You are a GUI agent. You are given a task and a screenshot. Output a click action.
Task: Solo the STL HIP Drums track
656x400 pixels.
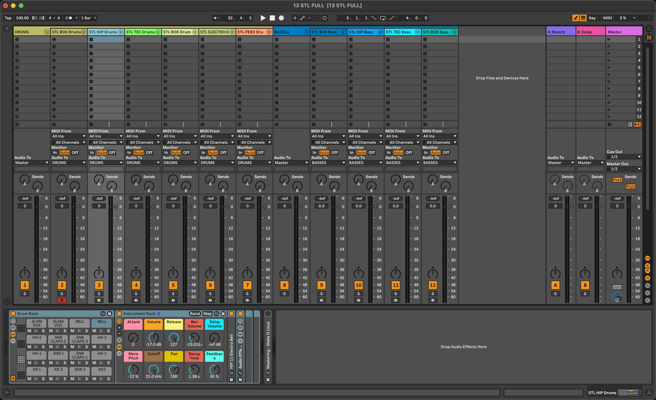[99, 294]
